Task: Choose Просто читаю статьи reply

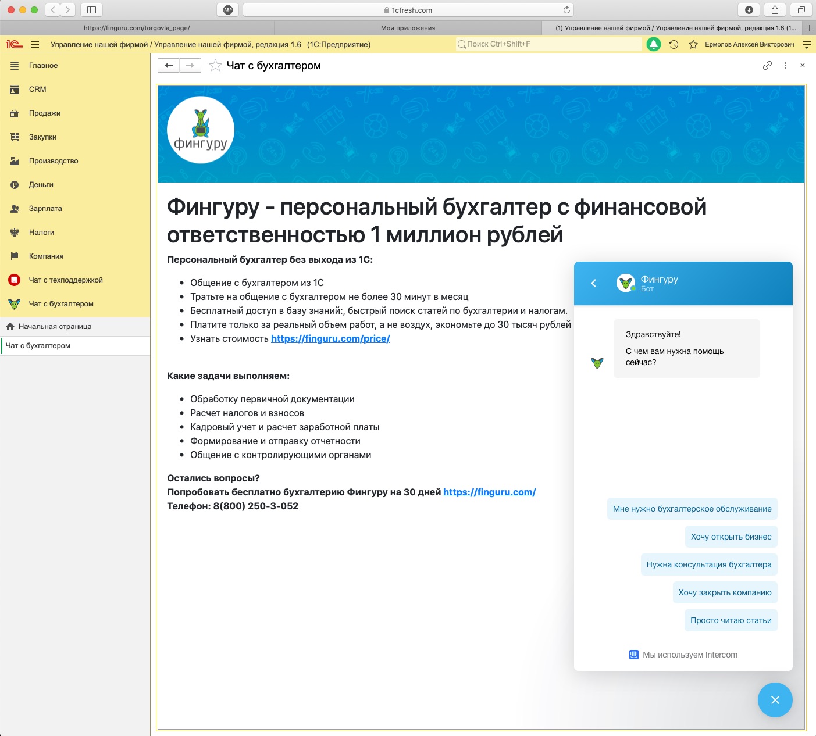Action: pos(731,621)
